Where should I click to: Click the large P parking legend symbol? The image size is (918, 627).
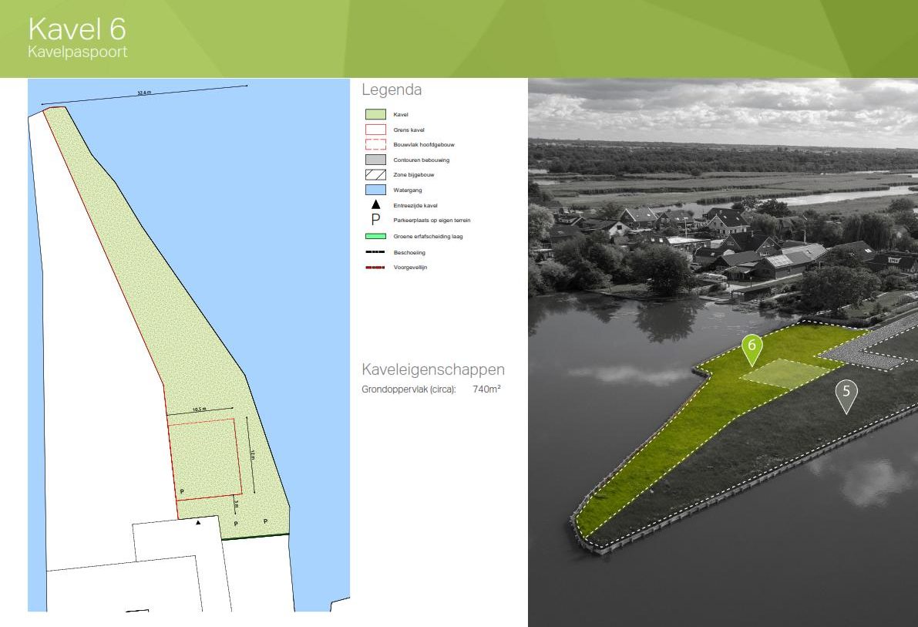pyautogui.click(x=375, y=221)
